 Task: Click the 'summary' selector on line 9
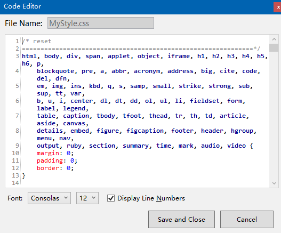(135, 146)
